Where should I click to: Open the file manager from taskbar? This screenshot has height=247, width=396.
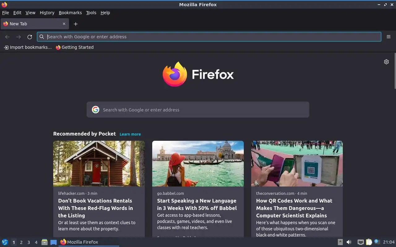(45, 242)
